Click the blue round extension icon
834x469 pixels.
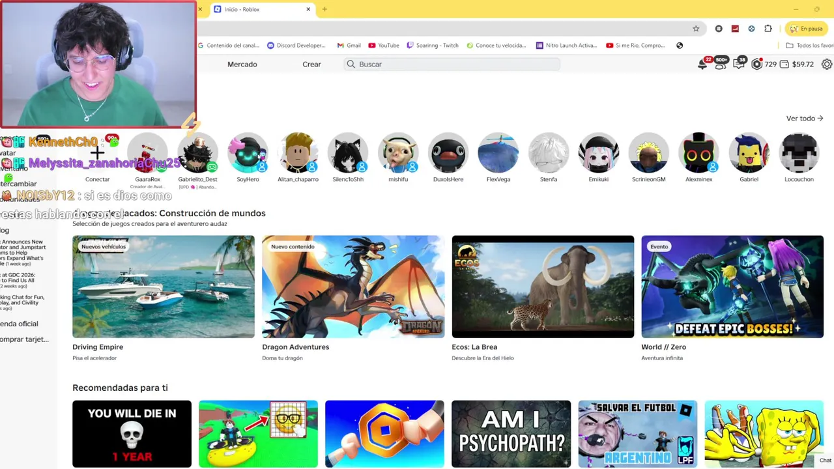pos(751,29)
